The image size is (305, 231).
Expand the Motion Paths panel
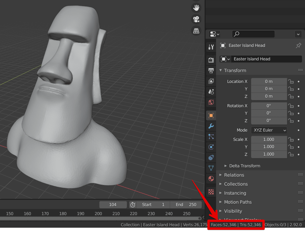click(221, 202)
